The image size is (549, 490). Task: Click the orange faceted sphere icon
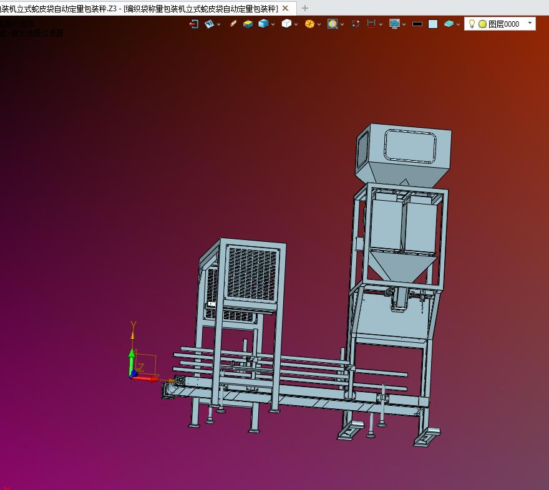(309, 24)
